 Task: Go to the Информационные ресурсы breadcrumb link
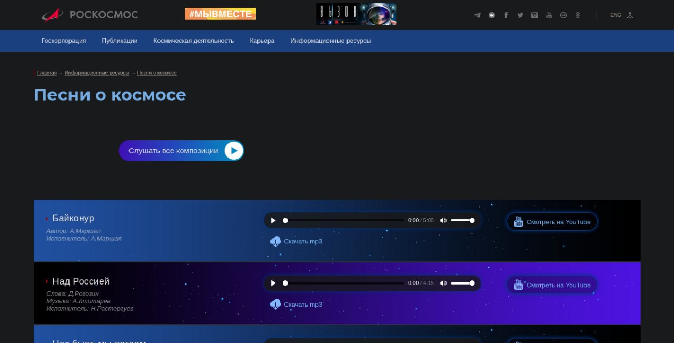[x=97, y=73]
